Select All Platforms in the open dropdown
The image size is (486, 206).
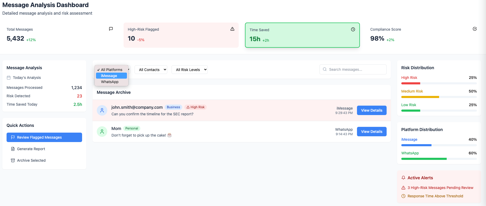[111, 70]
